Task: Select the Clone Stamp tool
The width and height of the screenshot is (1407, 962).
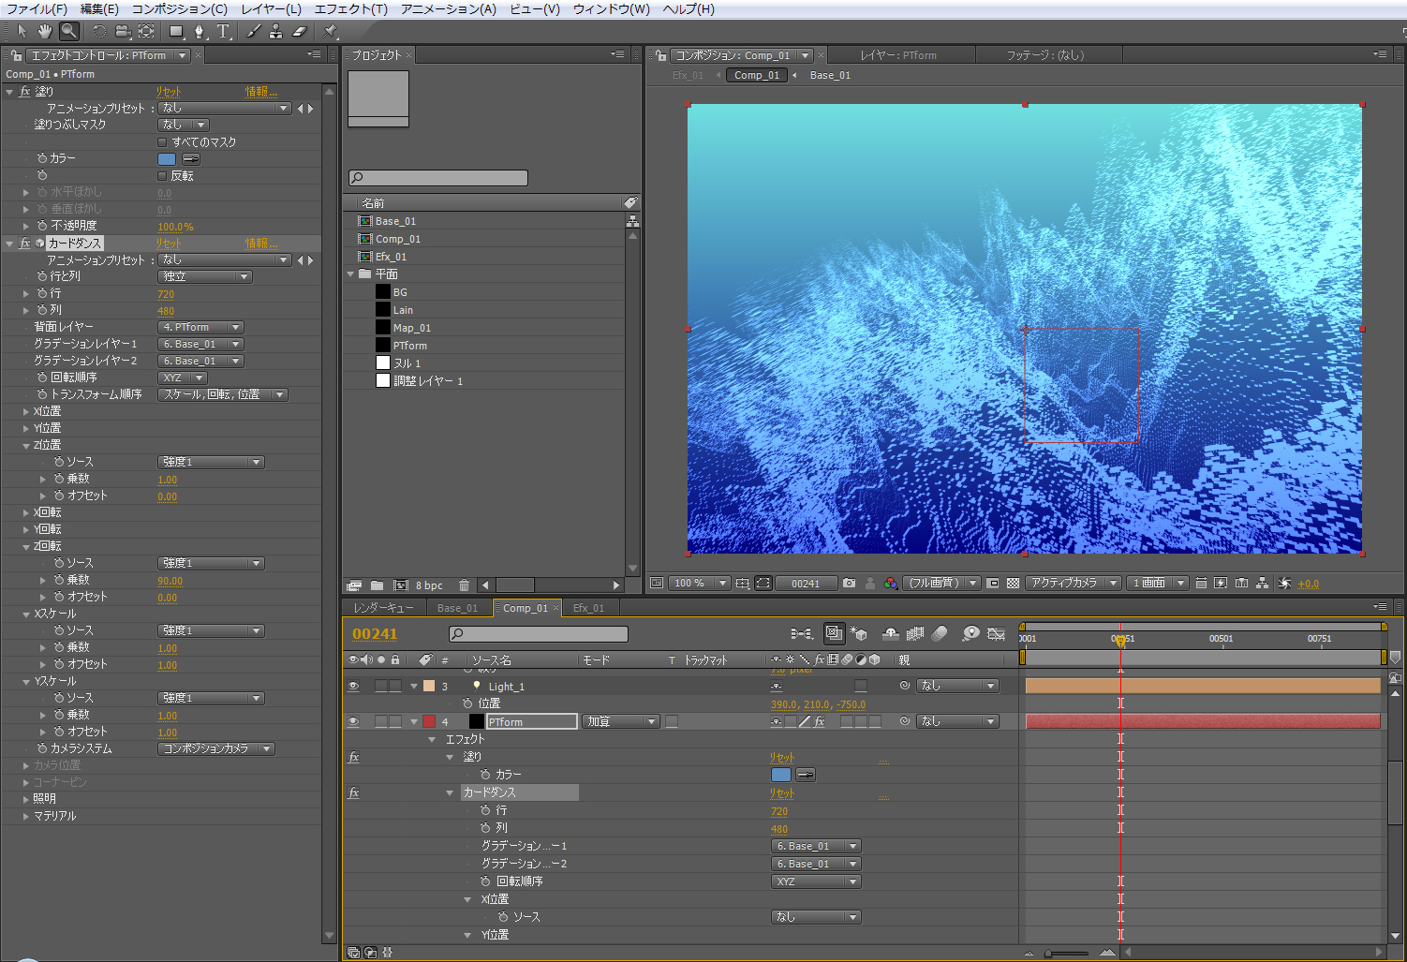Action: tap(275, 31)
